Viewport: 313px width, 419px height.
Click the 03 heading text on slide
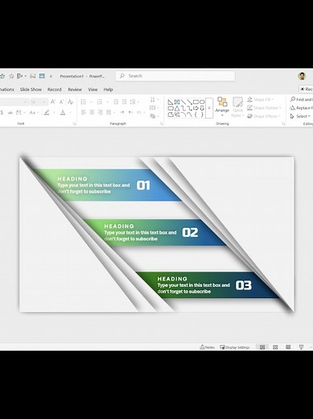point(172,279)
